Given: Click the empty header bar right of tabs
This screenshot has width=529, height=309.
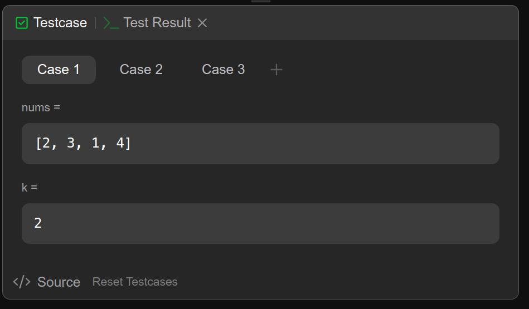Looking at the screenshot, I should 362,23.
